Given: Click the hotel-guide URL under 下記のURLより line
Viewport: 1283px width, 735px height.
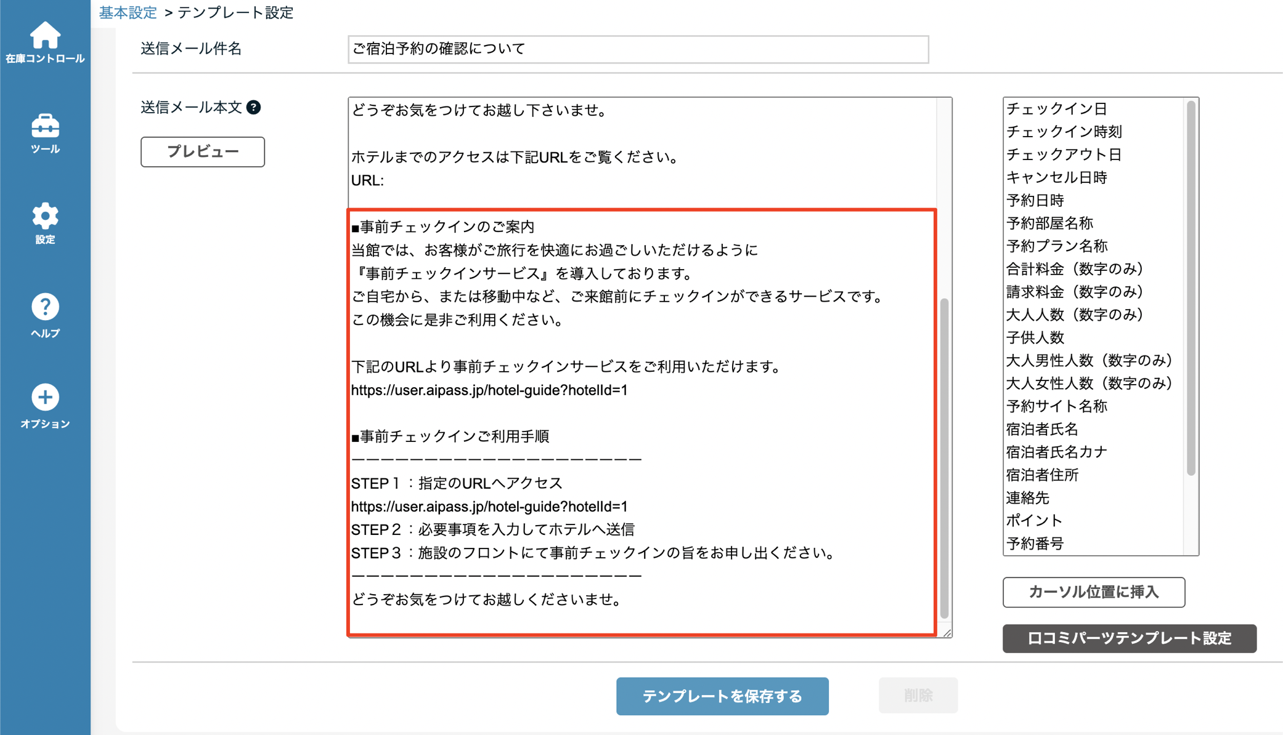Looking at the screenshot, I should tap(489, 390).
